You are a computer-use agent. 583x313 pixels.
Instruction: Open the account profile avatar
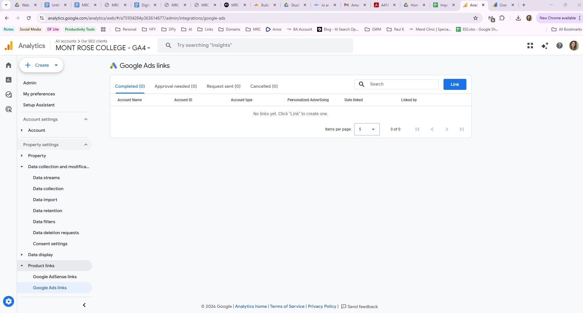[x=574, y=45]
